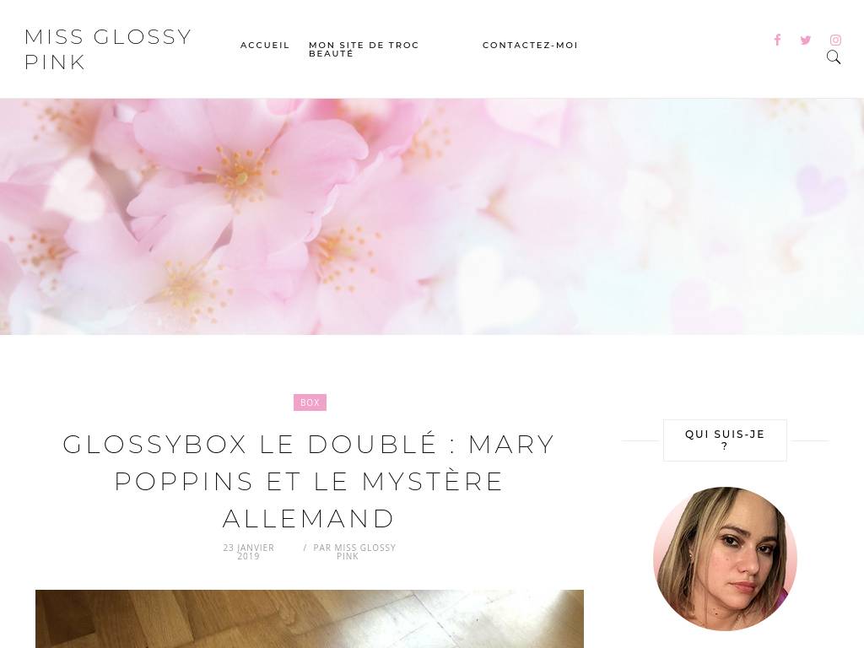
Task: Open the Twitter profile icon
Action: (806, 40)
